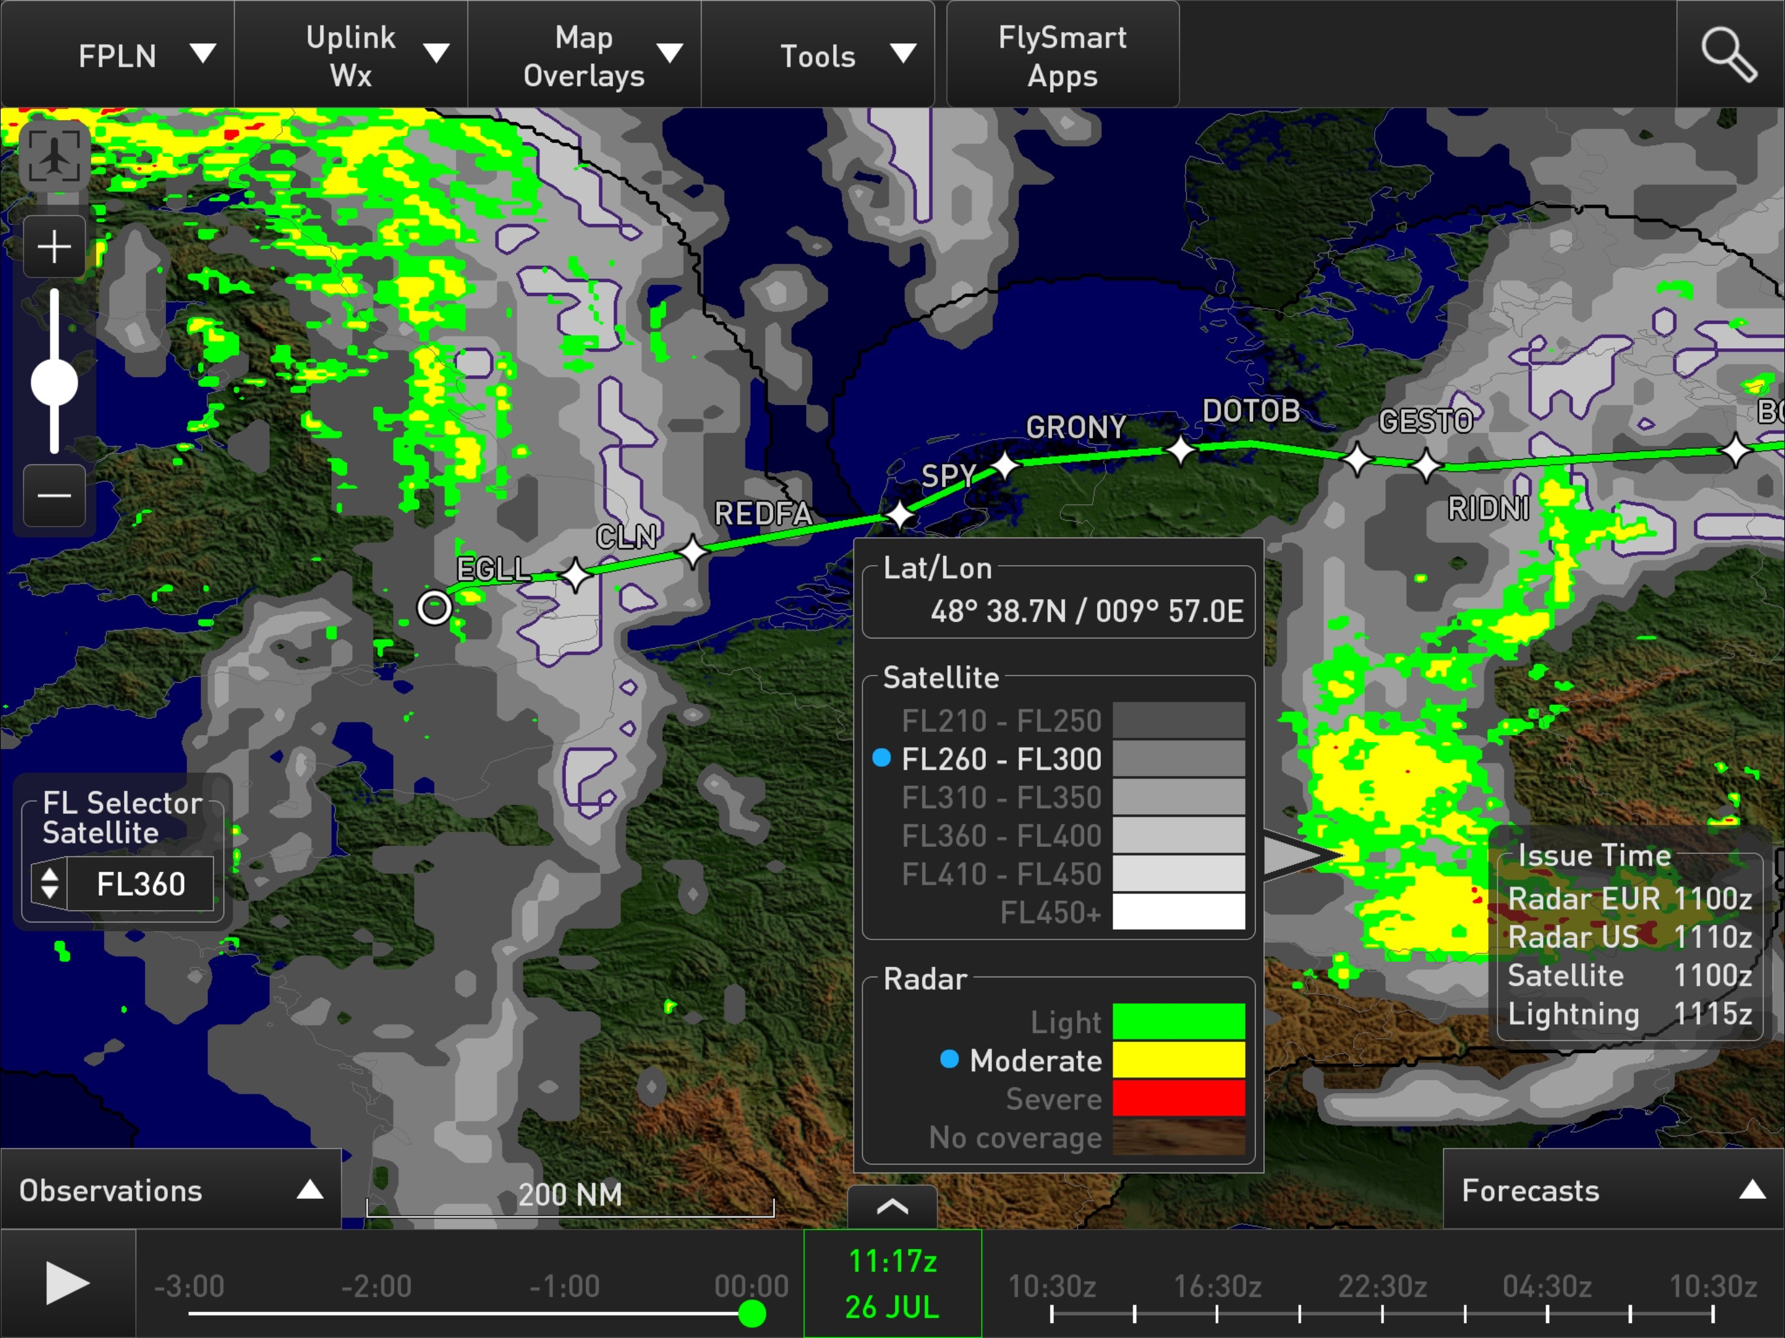Click the EGLL airport circle marker
1785x1338 pixels.
[x=434, y=607]
